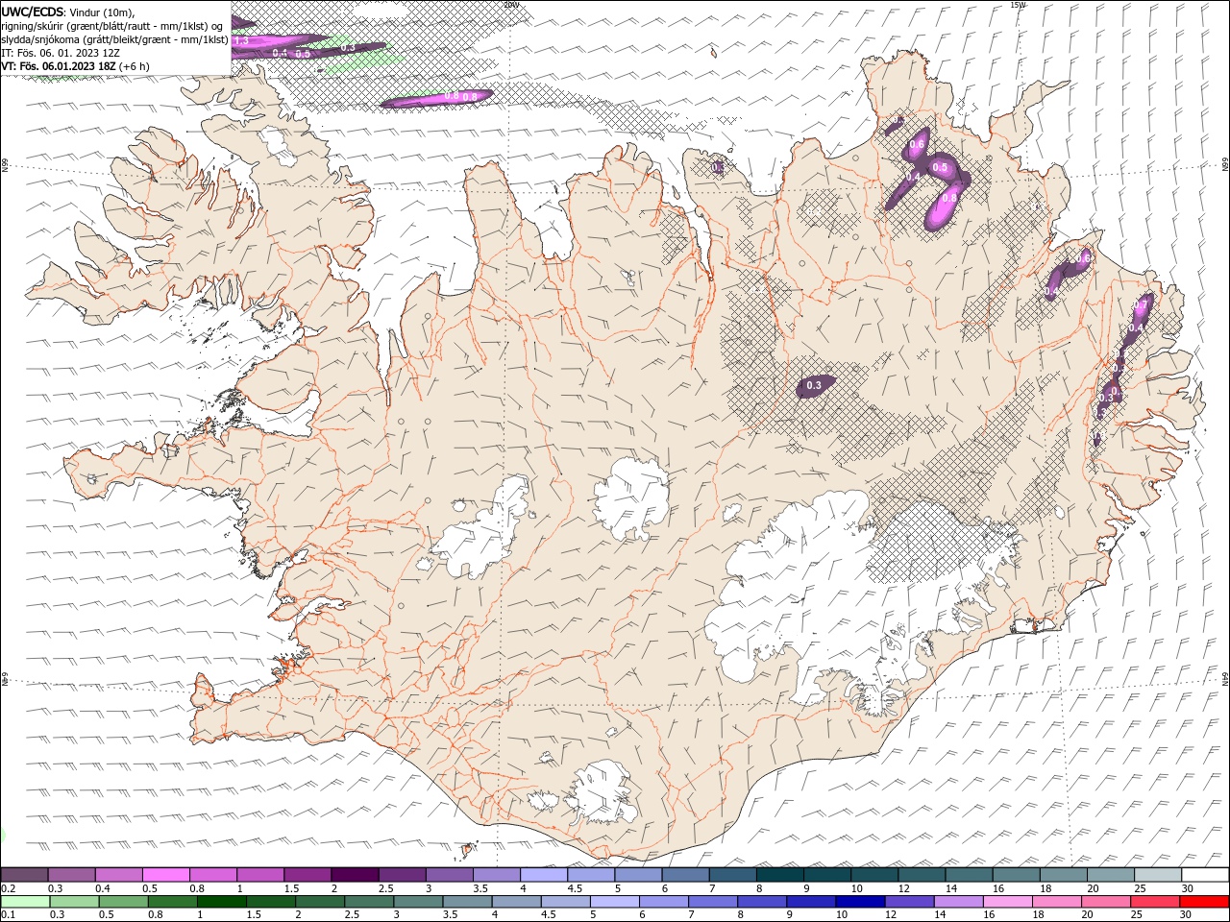
Task: Click the '0.3' label on the central purple blob
Action: pyautogui.click(x=814, y=385)
